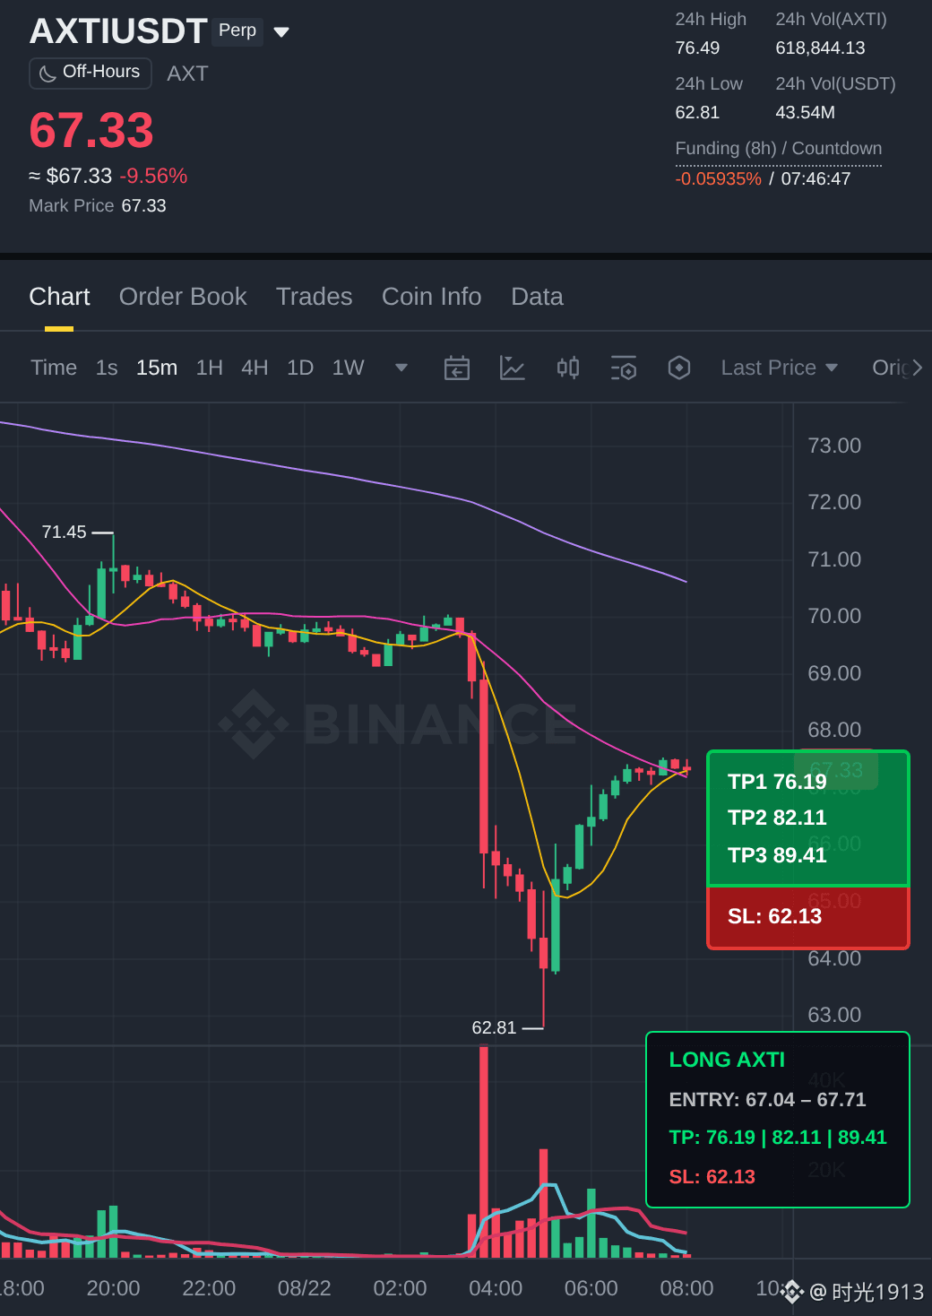Tap the 04:00 time axis label
The height and width of the screenshot is (1316, 932).
496,1288
